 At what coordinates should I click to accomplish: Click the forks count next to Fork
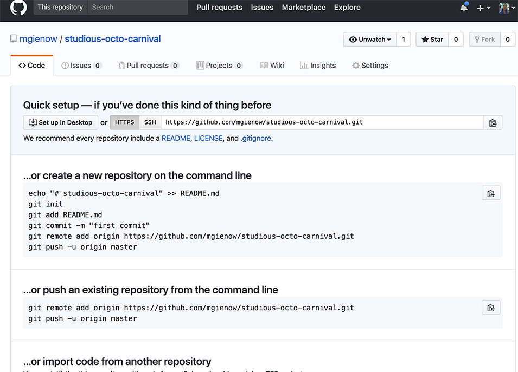(508, 40)
